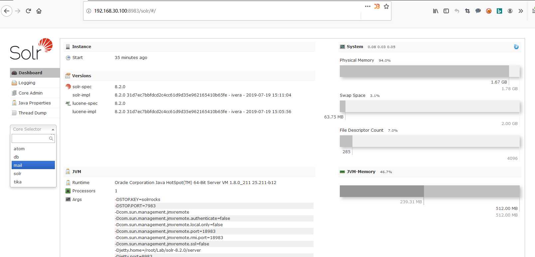This screenshot has width=535, height=257.
Task: Reload the current page
Action: [x=28, y=11]
